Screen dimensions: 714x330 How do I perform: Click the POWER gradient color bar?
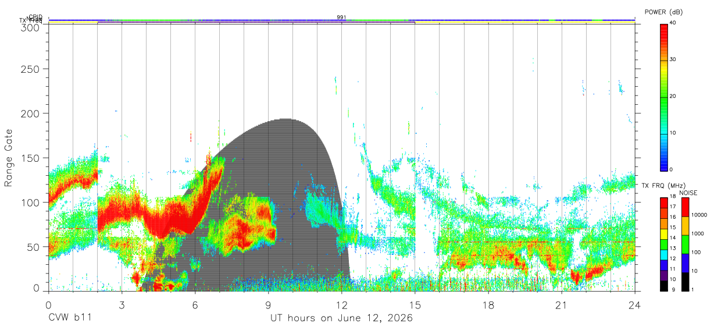coord(664,97)
